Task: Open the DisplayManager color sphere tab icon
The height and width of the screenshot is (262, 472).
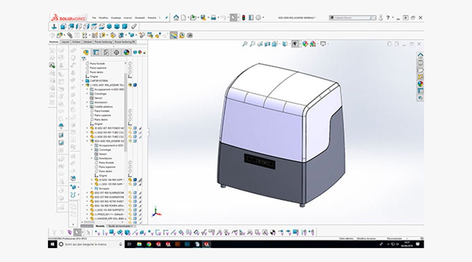Action: click(127, 52)
